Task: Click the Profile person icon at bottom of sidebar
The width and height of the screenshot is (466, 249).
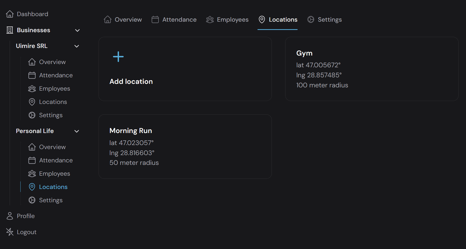Action: coord(9,216)
